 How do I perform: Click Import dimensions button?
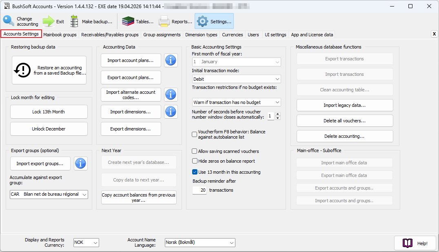131,112
